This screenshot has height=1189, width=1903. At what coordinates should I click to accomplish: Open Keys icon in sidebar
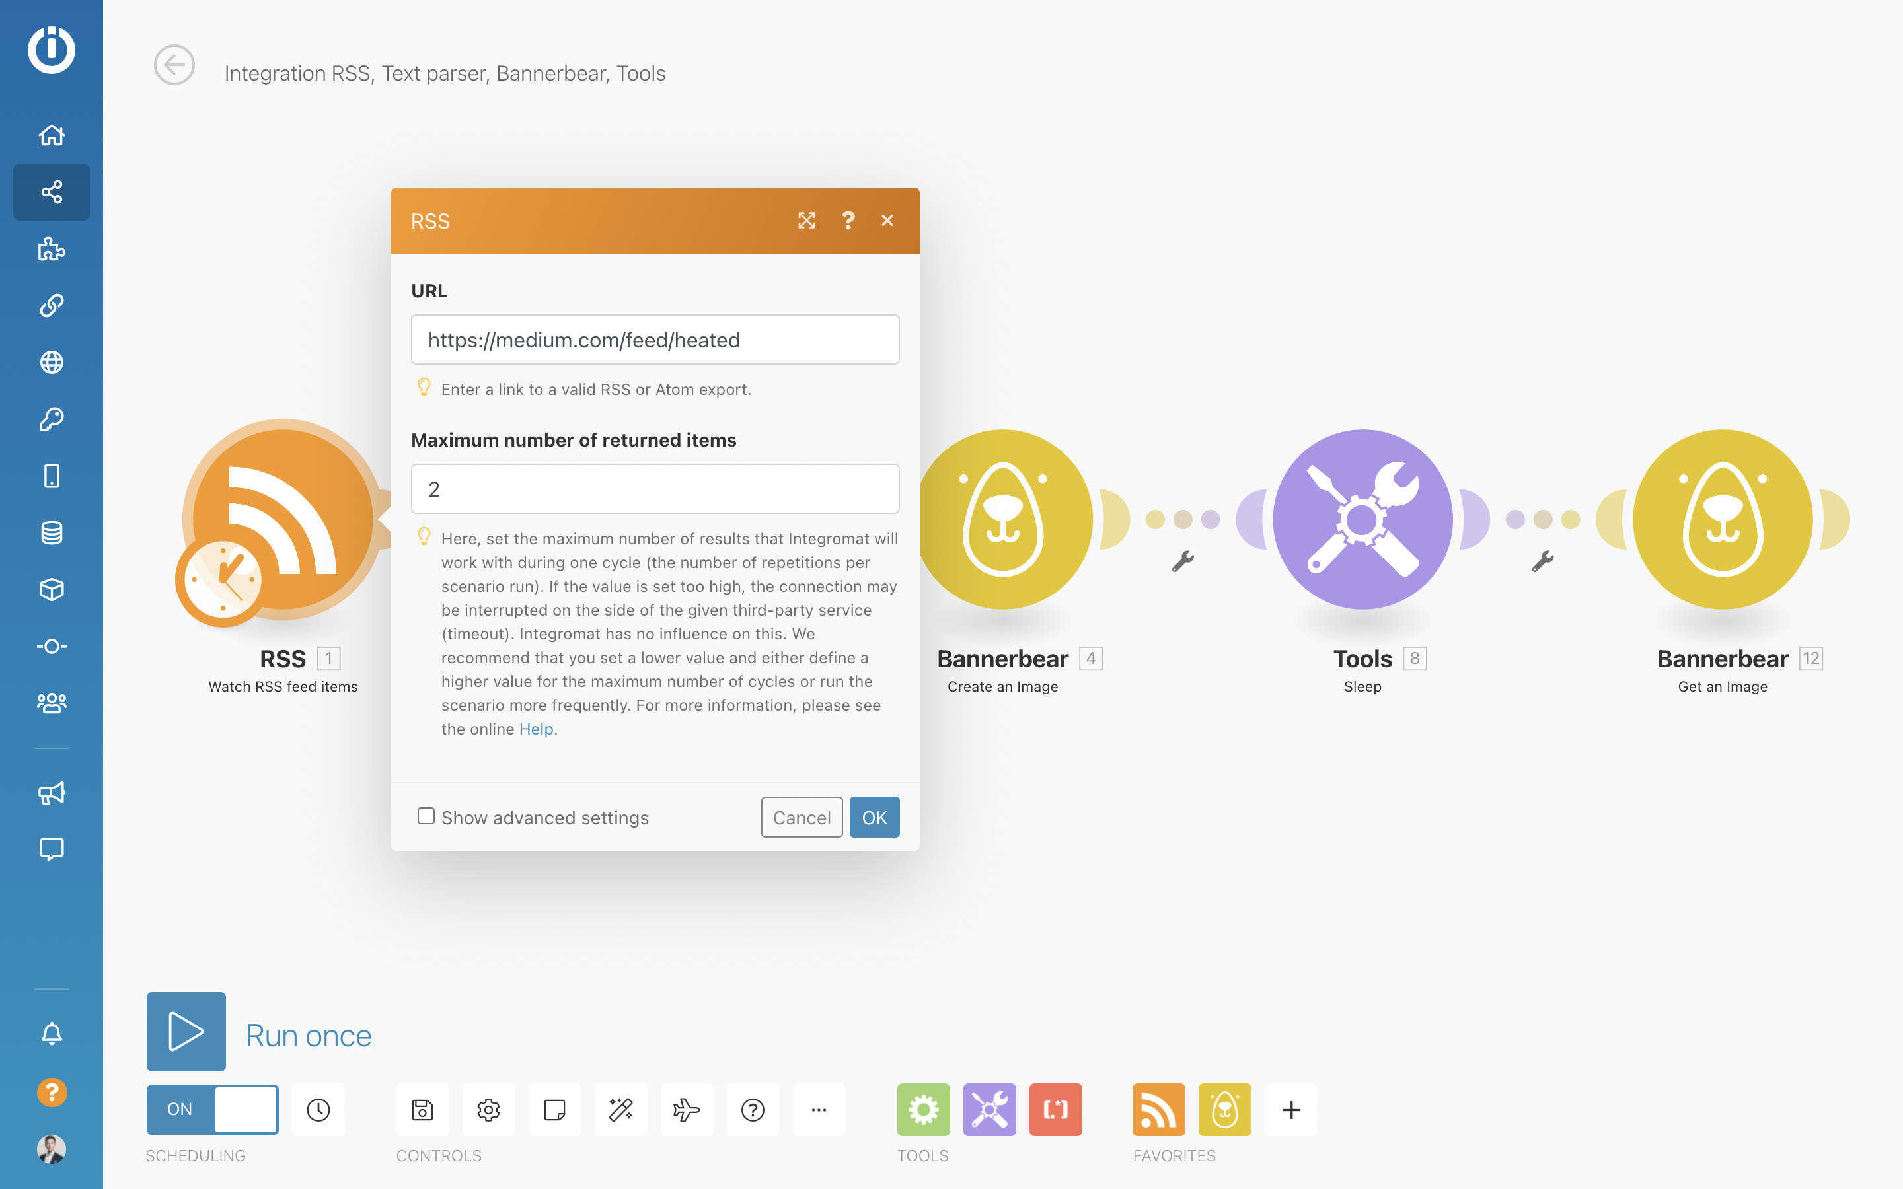[x=51, y=419]
